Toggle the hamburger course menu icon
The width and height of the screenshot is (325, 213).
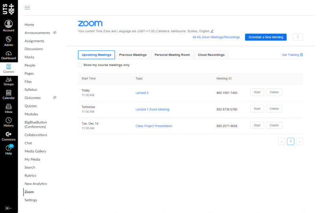[x=27, y=7]
